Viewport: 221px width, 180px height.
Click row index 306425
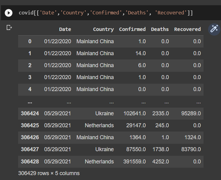pos(30,125)
